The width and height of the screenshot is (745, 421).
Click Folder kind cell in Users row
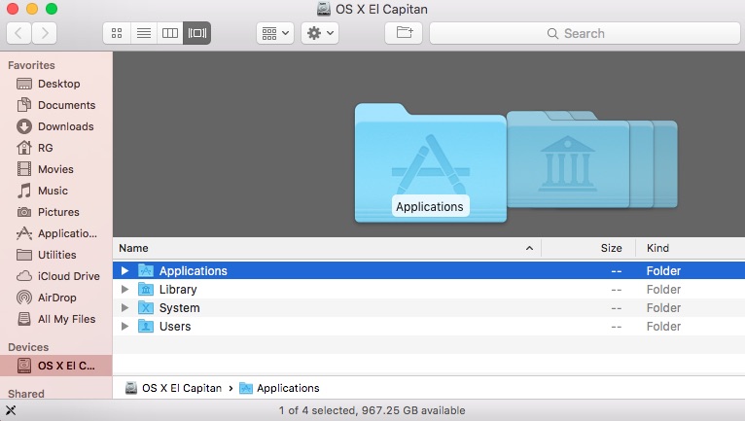coord(663,327)
